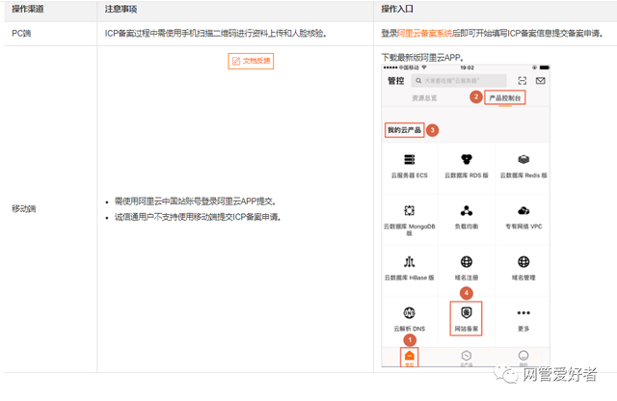Click the ICP备案过程中需使用手机扫描 note
The height and width of the screenshot is (401, 617).
216,34
